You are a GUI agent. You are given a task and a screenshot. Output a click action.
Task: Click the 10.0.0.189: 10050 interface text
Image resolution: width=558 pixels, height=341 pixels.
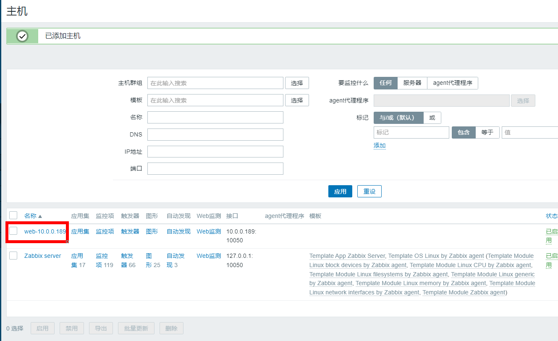(x=241, y=236)
